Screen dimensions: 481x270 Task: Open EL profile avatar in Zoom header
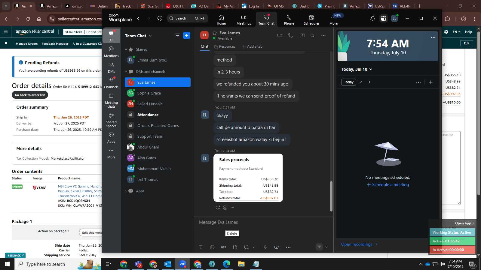(x=394, y=18)
